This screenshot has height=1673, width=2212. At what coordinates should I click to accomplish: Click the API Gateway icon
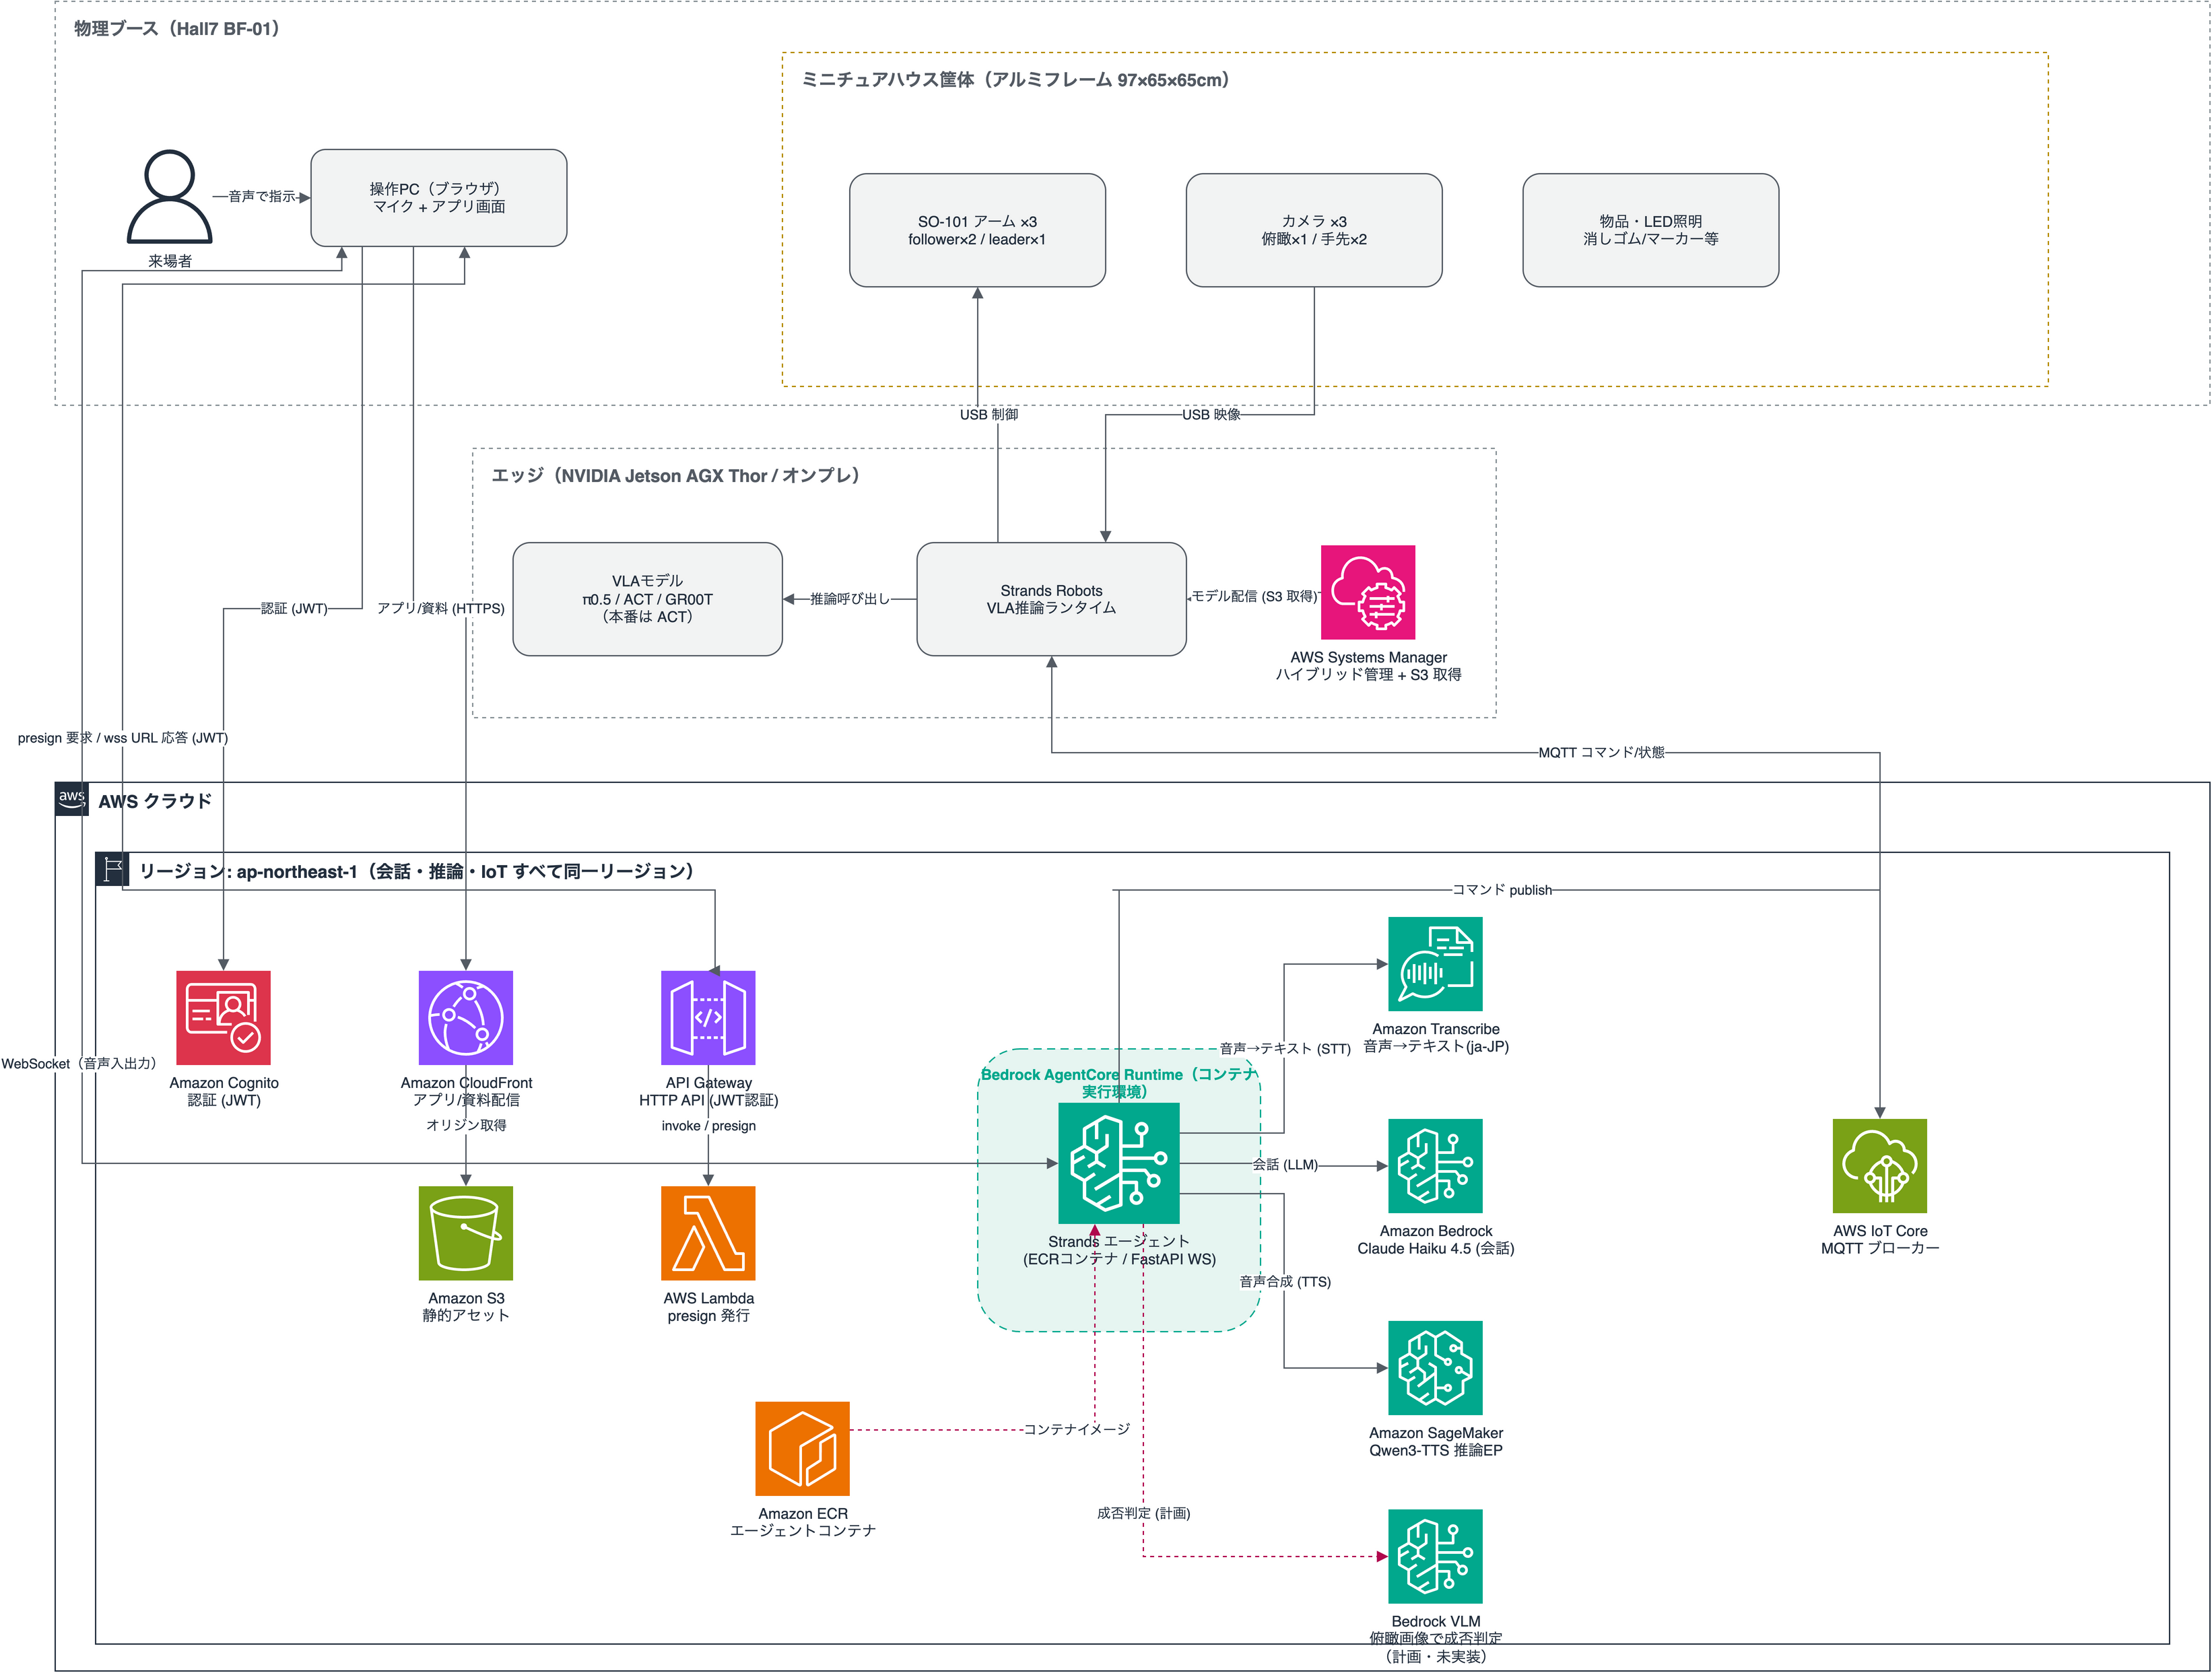tap(708, 1017)
